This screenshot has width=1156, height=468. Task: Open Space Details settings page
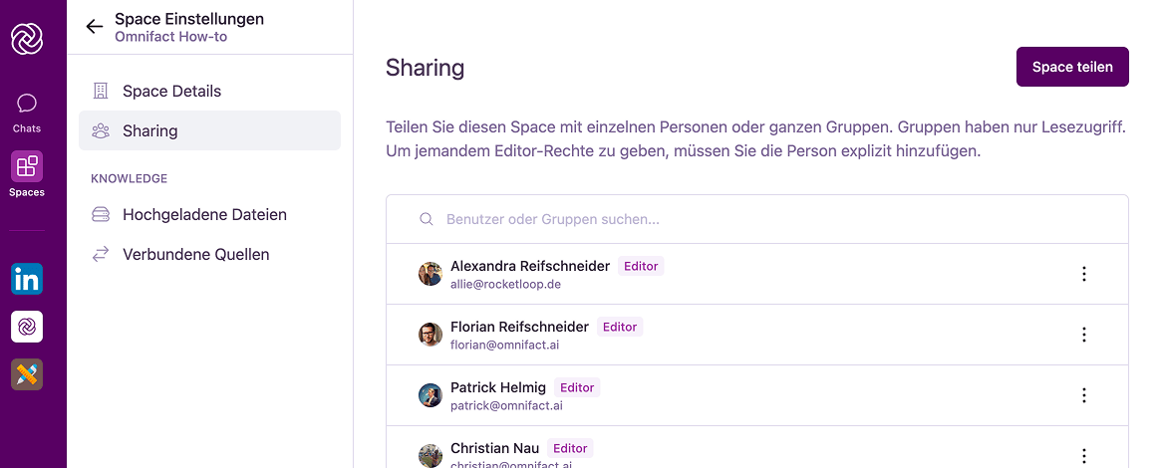tap(209, 92)
